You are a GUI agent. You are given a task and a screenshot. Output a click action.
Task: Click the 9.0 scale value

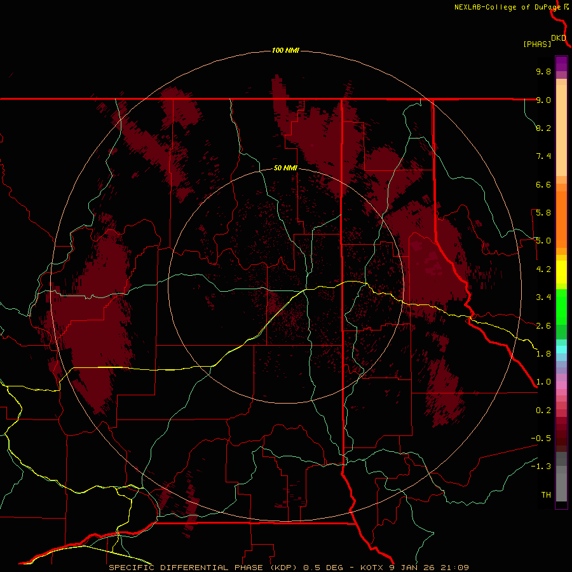[x=543, y=100]
